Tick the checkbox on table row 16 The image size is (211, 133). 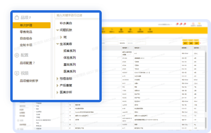point(65,108)
